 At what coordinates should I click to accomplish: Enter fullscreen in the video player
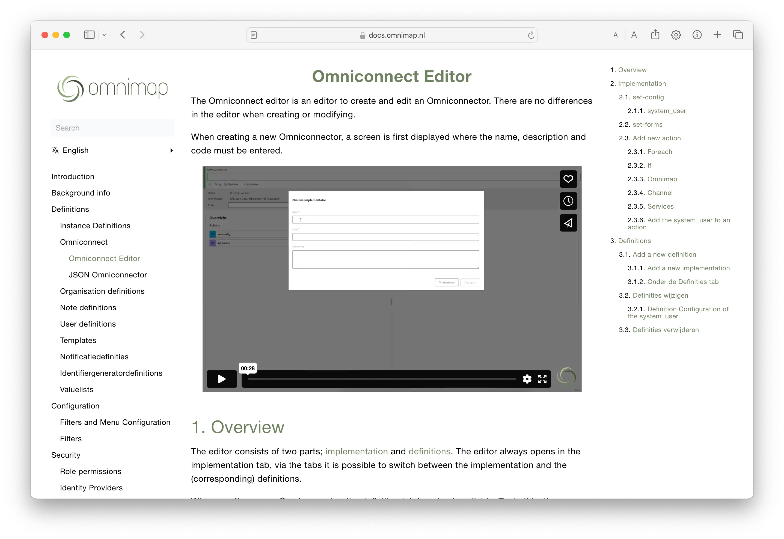542,379
